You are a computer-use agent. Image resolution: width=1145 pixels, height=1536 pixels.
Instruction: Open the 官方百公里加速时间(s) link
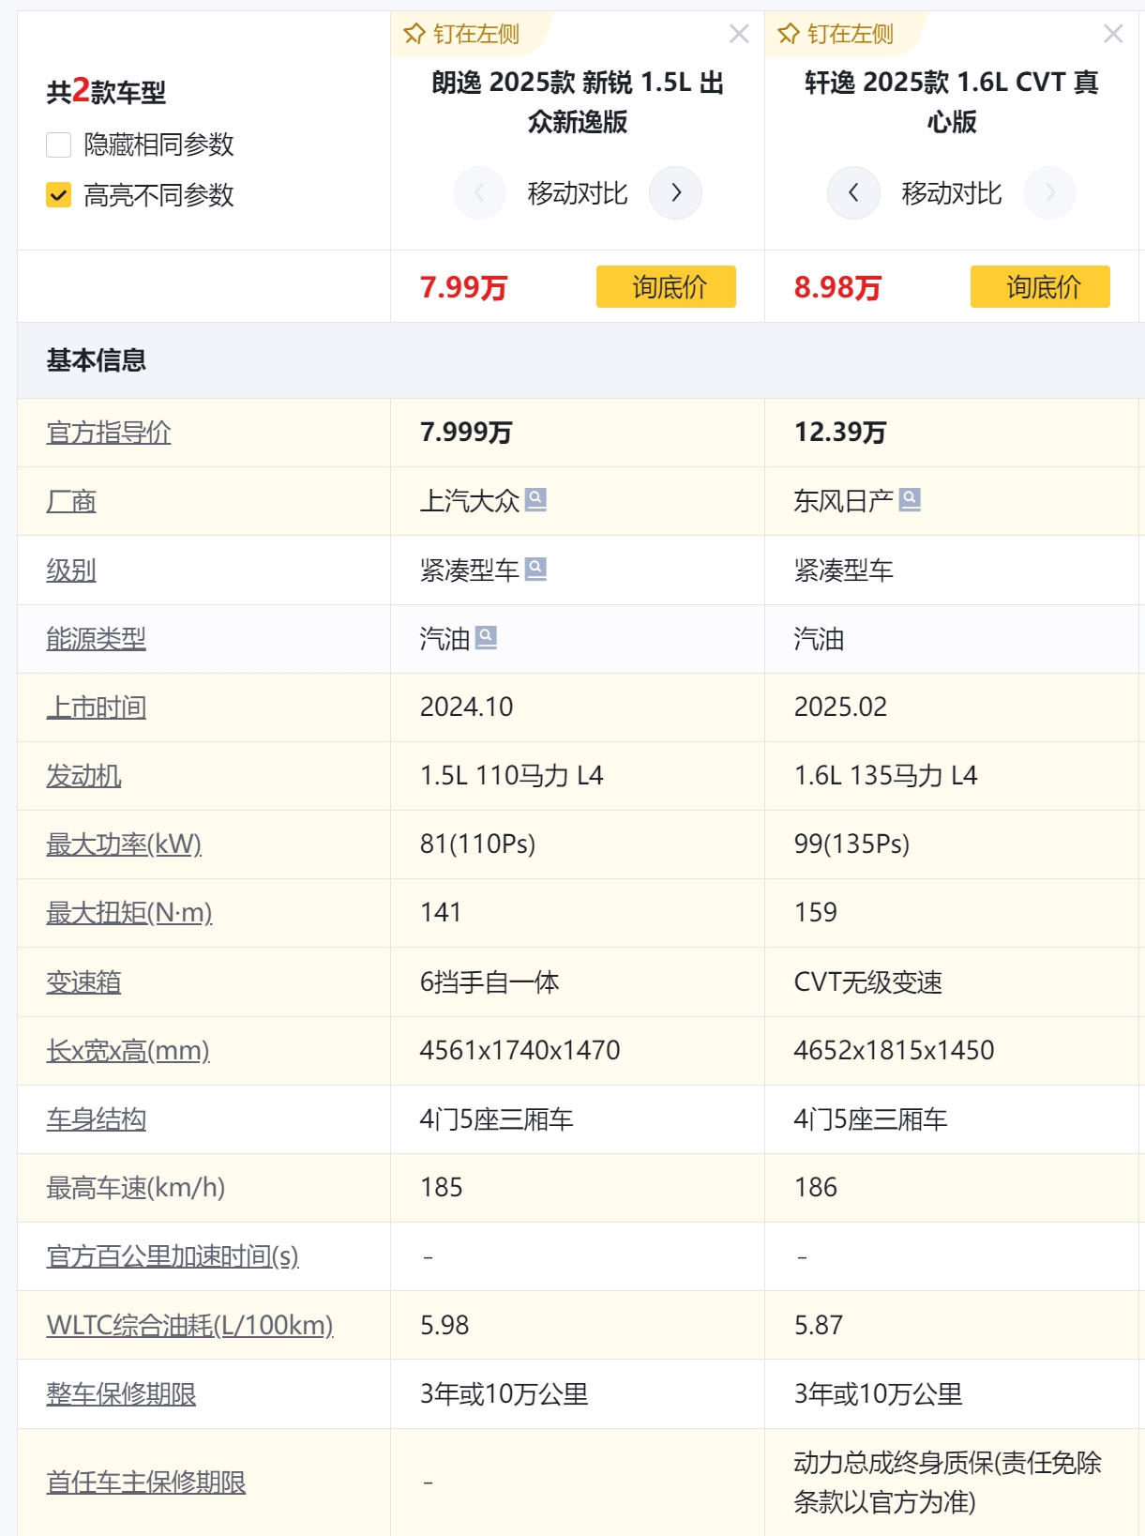(x=173, y=1256)
